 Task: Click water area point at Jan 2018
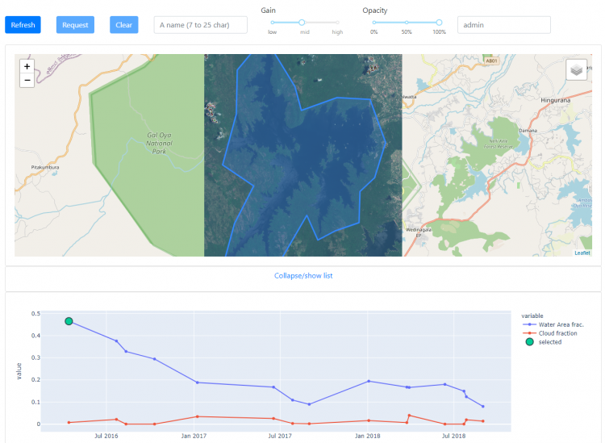tap(369, 381)
